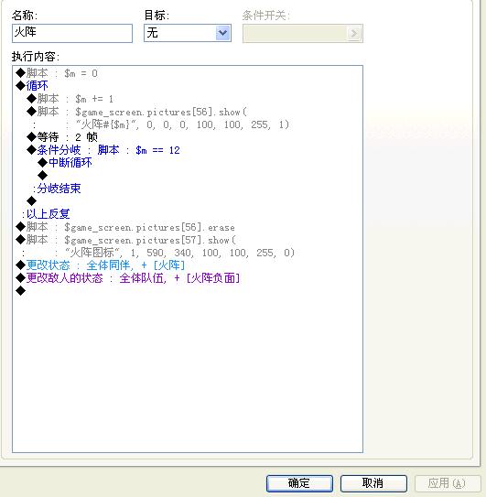The image size is (486, 497).
Task: Select the pictures[57].show script line
Action: [126, 240]
